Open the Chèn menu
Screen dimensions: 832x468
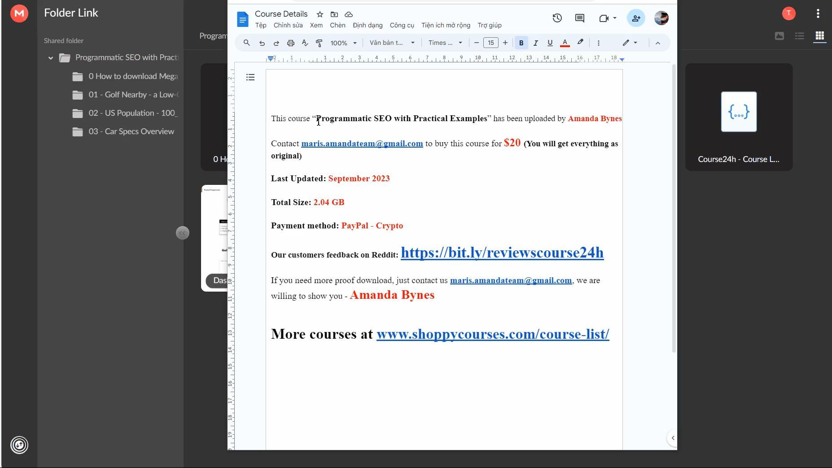point(337,25)
